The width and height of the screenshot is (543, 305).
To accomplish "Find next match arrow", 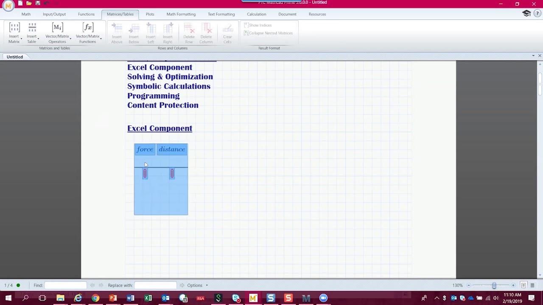I will [101, 286].
